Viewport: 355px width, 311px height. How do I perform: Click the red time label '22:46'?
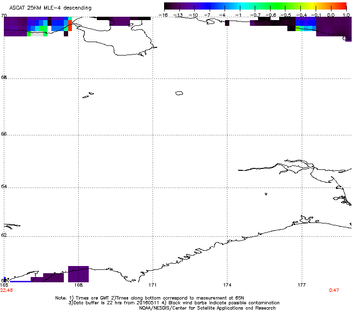click(7, 290)
